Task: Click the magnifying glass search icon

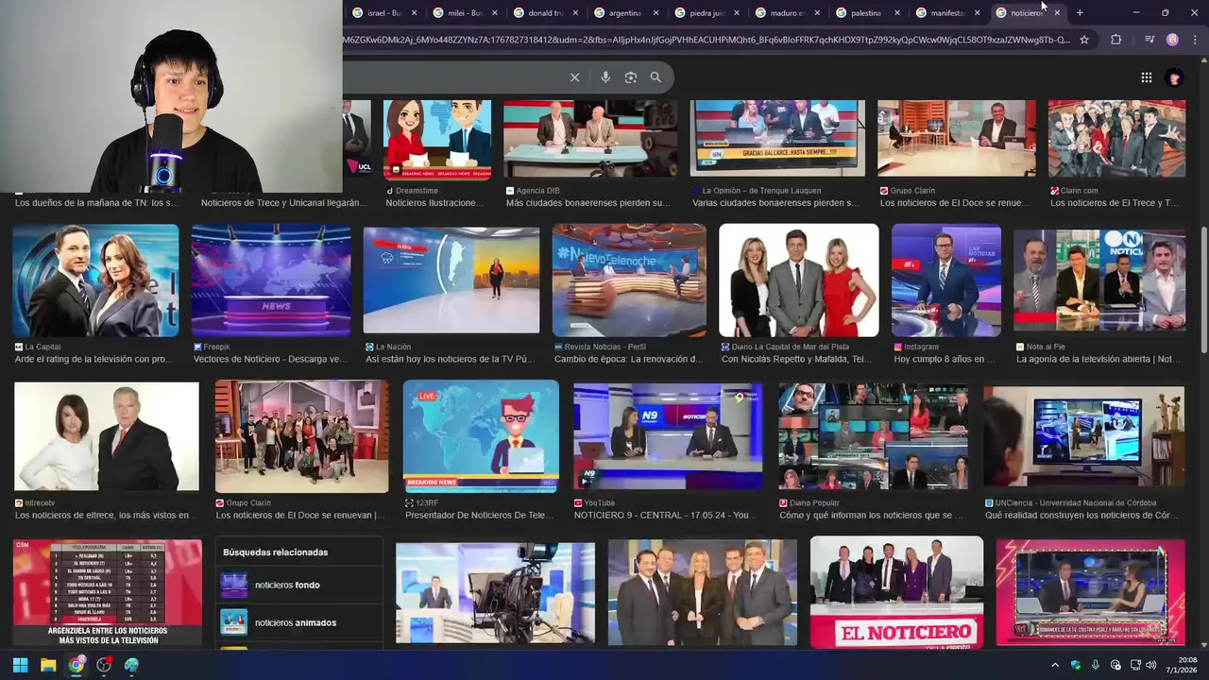Action: click(656, 77)
